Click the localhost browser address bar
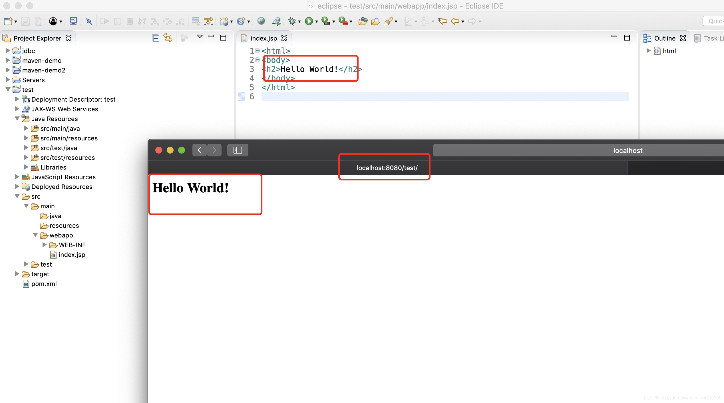 [x=628, y=150]
